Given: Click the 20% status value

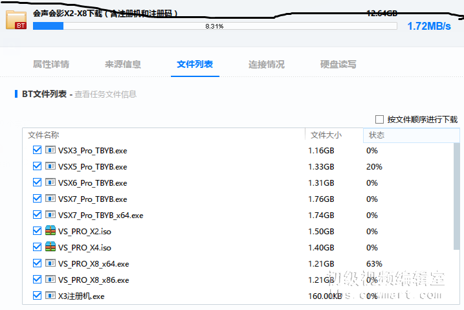Looking at the screenshot, I should tap(374, 167).
